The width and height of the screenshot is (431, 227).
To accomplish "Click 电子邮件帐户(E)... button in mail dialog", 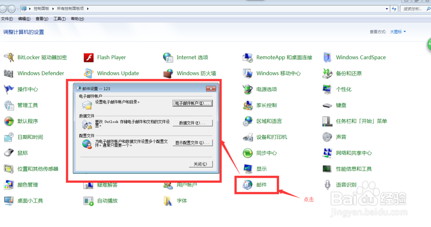I will [192, 103].
